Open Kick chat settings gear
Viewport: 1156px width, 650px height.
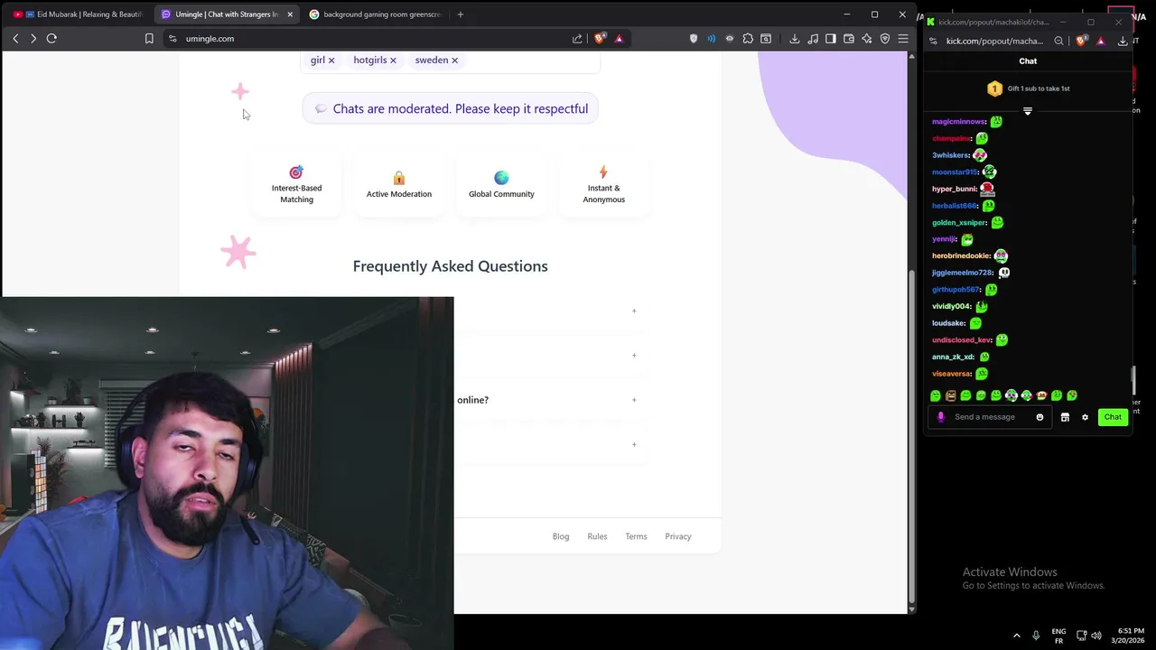(1085, 417)
